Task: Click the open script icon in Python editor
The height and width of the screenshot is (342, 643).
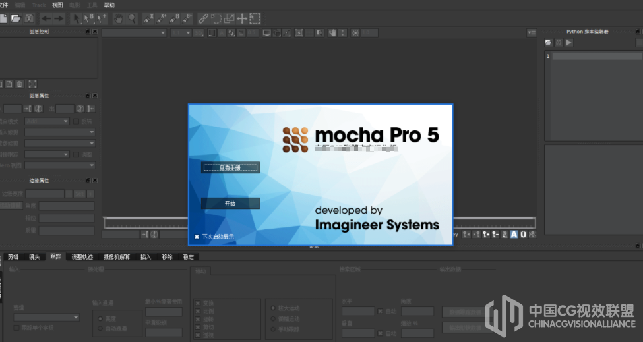Action: (x=548, y=43)
